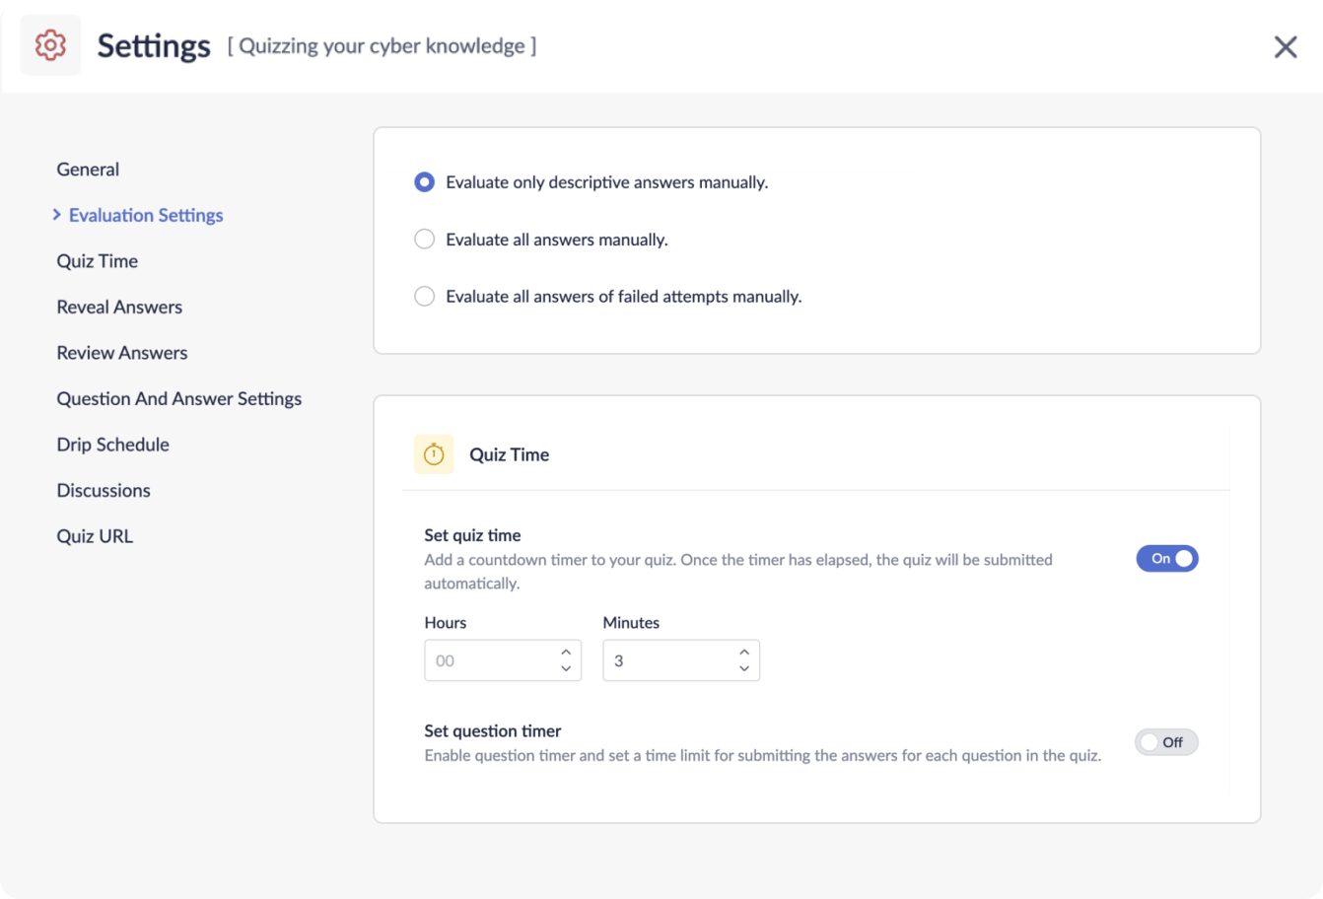
Task: Open the General settings section
Action: (88, 169)
